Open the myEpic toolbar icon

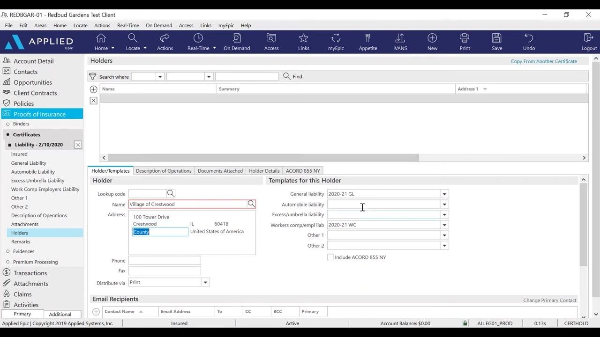[336, 38]
